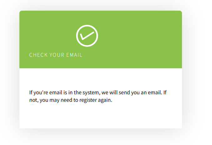Select the "If you're email is in the system" sentence
This screenshot has width=212, height=145.
(65, 93)
